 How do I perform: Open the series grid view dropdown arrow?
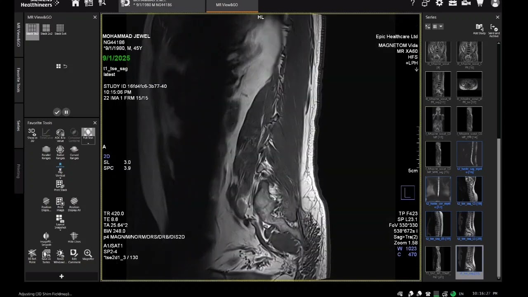click(441, 26)
